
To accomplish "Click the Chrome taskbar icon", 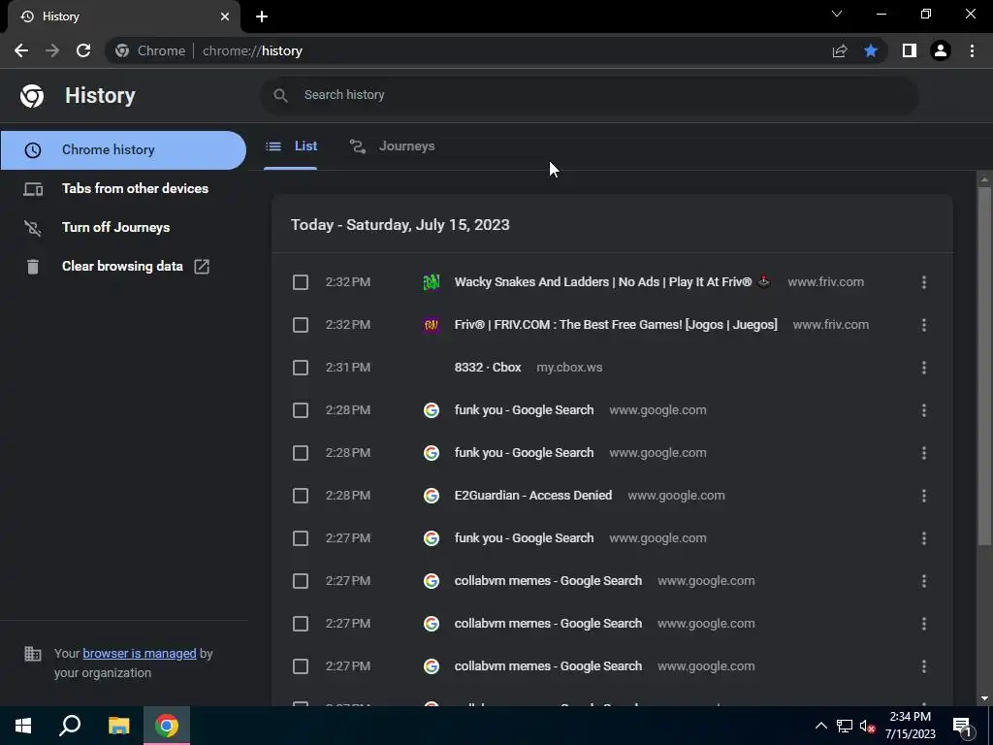I will click(x=167, y=726).
